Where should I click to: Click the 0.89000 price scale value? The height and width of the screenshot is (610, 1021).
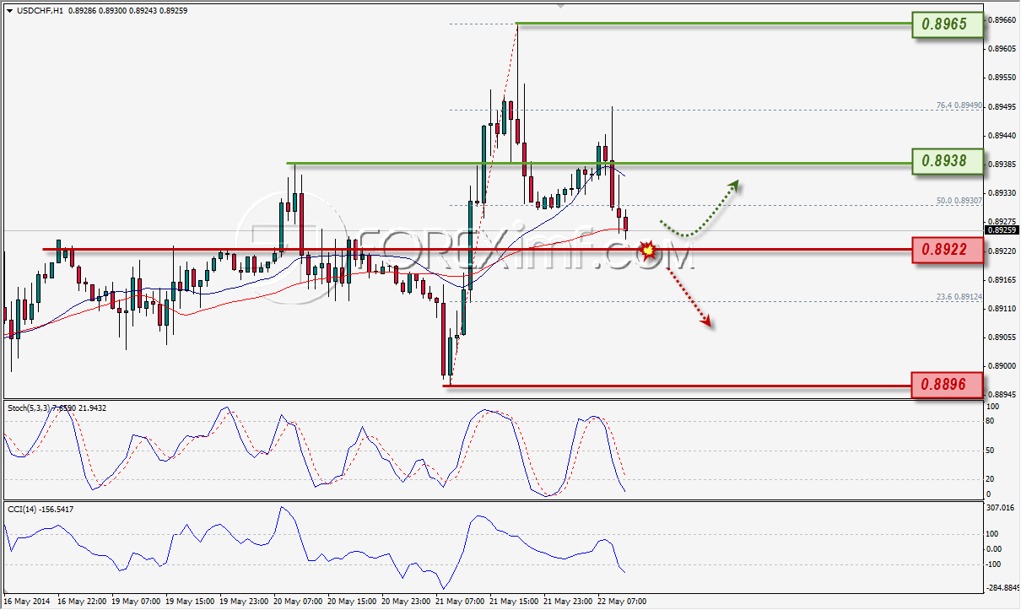1000,366
